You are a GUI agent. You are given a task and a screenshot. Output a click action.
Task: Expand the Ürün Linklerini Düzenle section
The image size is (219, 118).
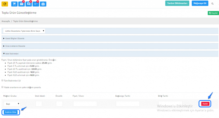14,46
